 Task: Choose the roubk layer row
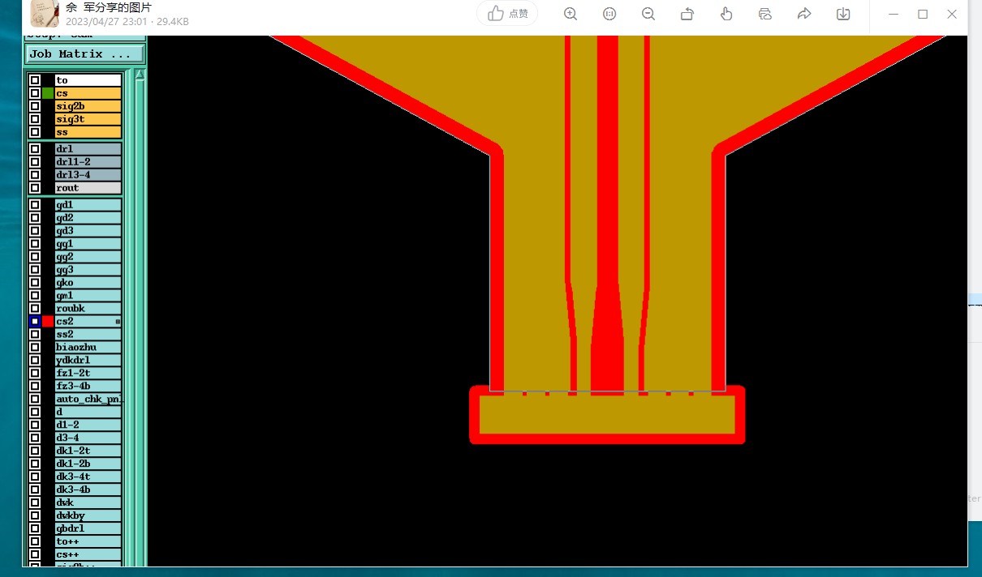[x=88, y=309]
